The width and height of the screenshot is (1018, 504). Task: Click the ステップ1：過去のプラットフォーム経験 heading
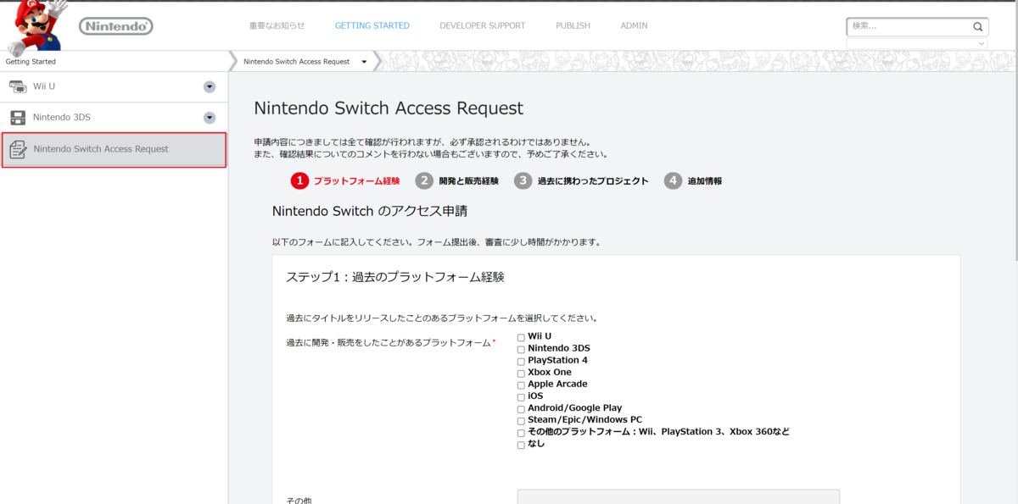[x=395, y=277]
